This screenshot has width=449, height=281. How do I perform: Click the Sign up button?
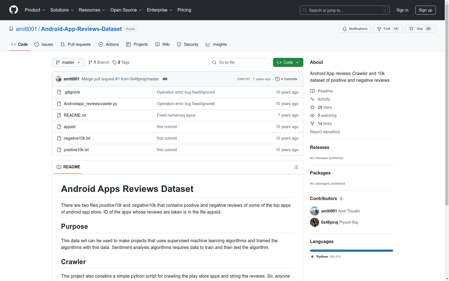point(425,10)
